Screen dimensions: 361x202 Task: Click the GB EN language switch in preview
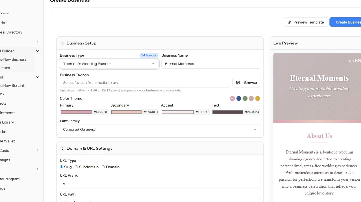click(x=355, y=61)
